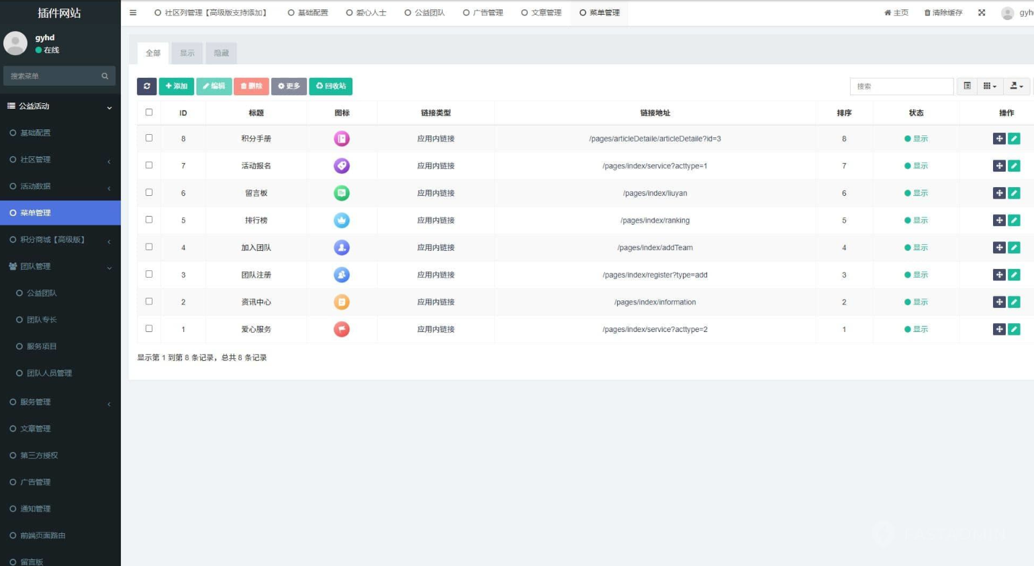Click the table view toggle icon
Image resolution: width=1034 pixels, height=566 pixels.
967,87
